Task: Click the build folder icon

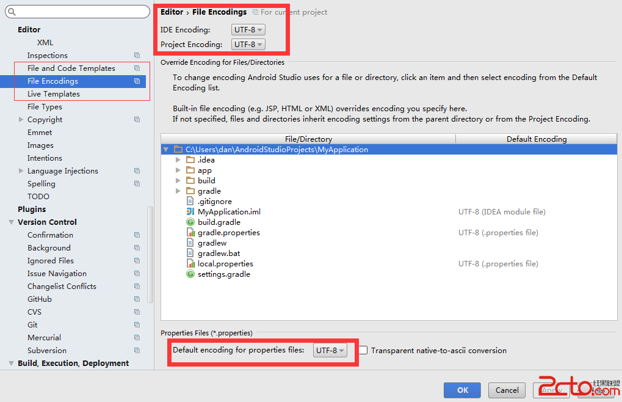Action: point(190,180)
